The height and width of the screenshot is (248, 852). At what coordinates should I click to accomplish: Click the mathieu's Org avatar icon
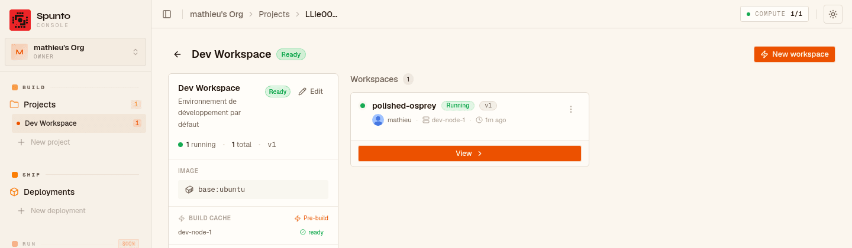(20, 52)
